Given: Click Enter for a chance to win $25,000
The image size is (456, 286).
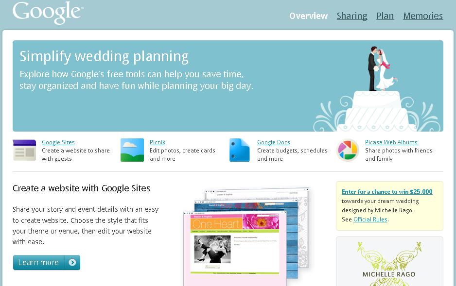Looking at the screenshot, I should click(387, 192).
